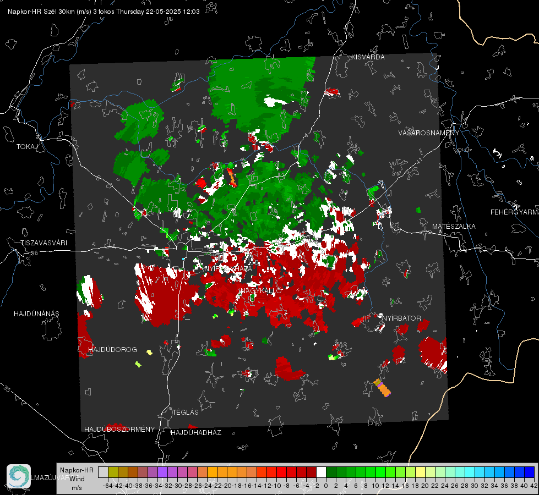Click road number 36 near Tiszavasvári

point(34,253)
